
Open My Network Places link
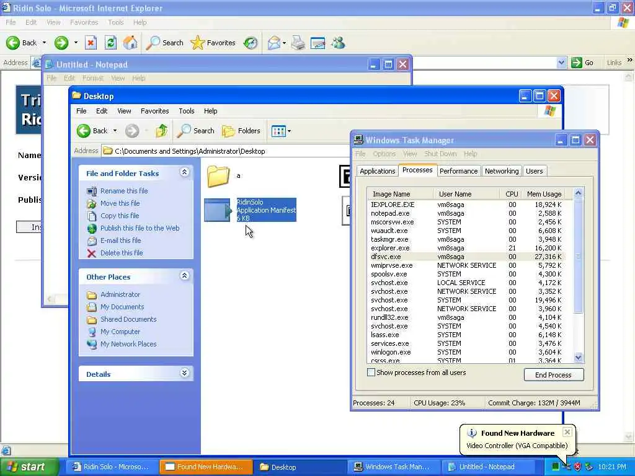pos(128,343)
